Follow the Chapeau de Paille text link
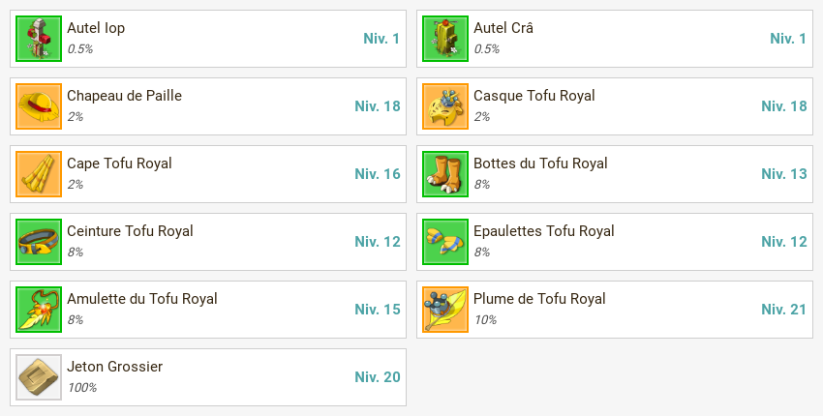823x416 pixels. pyautogui.click(x=124, y=96)
